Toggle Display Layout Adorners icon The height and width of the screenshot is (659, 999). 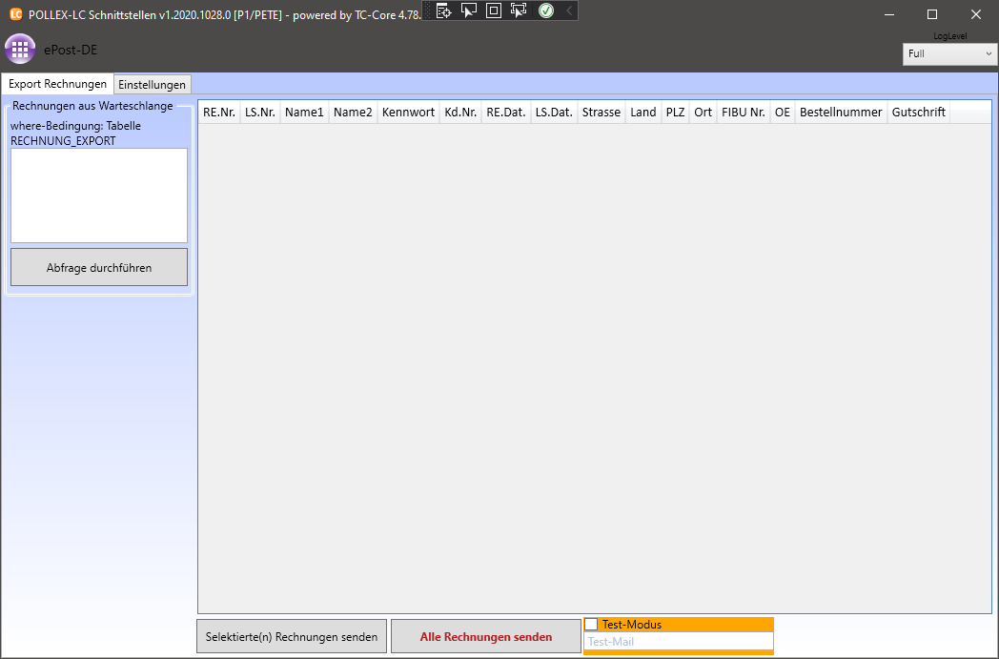[x=494, y=10]
